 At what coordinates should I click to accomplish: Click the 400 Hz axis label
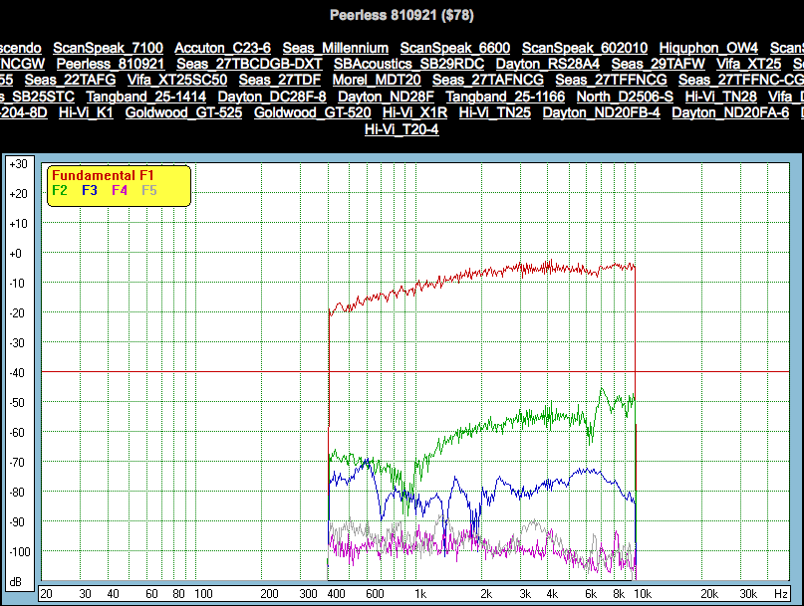tap(336, 594)
